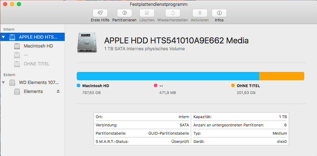
Task: Click the WD Elements external drive icon
Action: (12, 83)
